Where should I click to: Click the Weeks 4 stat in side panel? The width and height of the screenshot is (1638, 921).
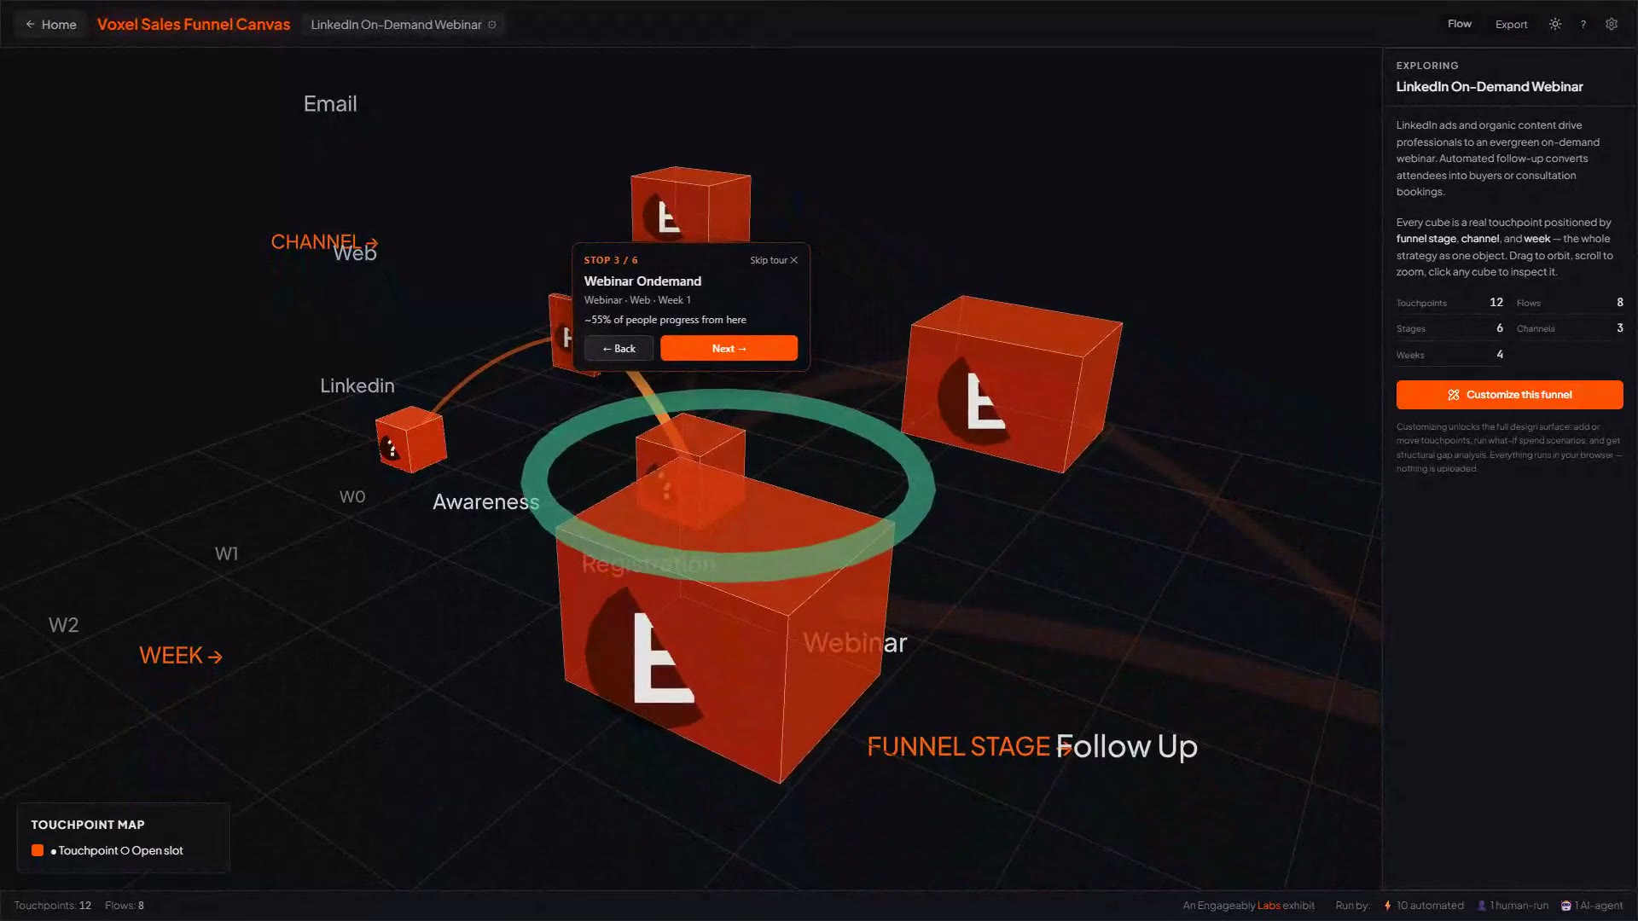tap(1449, 355)
